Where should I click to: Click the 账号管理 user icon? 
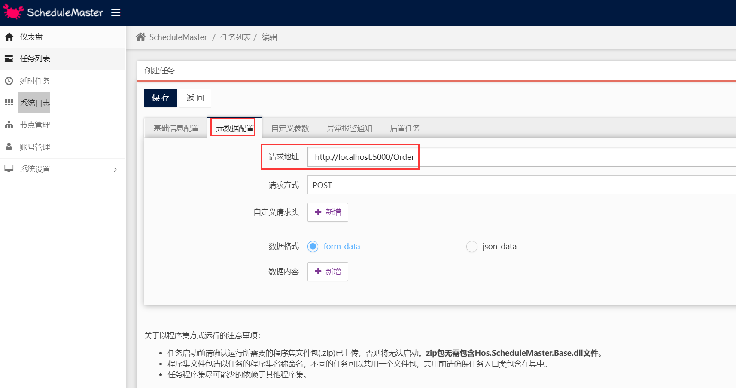pos(9,147)
